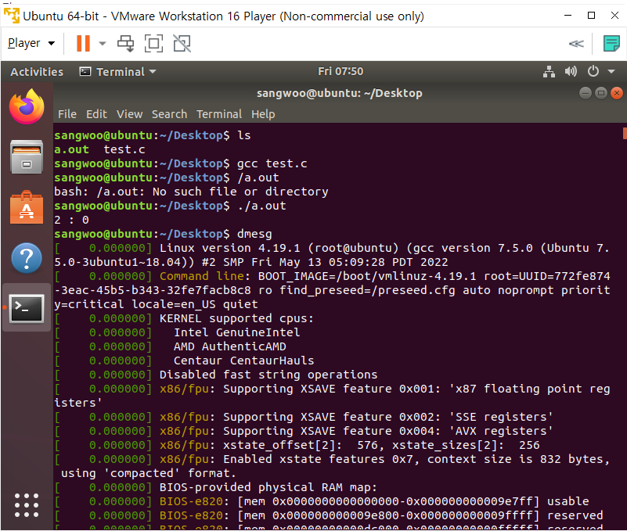Click 'BIOS-provided physical RAM map:' line

[x=268, y=487]
